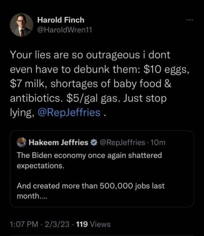Click Harold Finch's profile avatar

coord(22,25)
